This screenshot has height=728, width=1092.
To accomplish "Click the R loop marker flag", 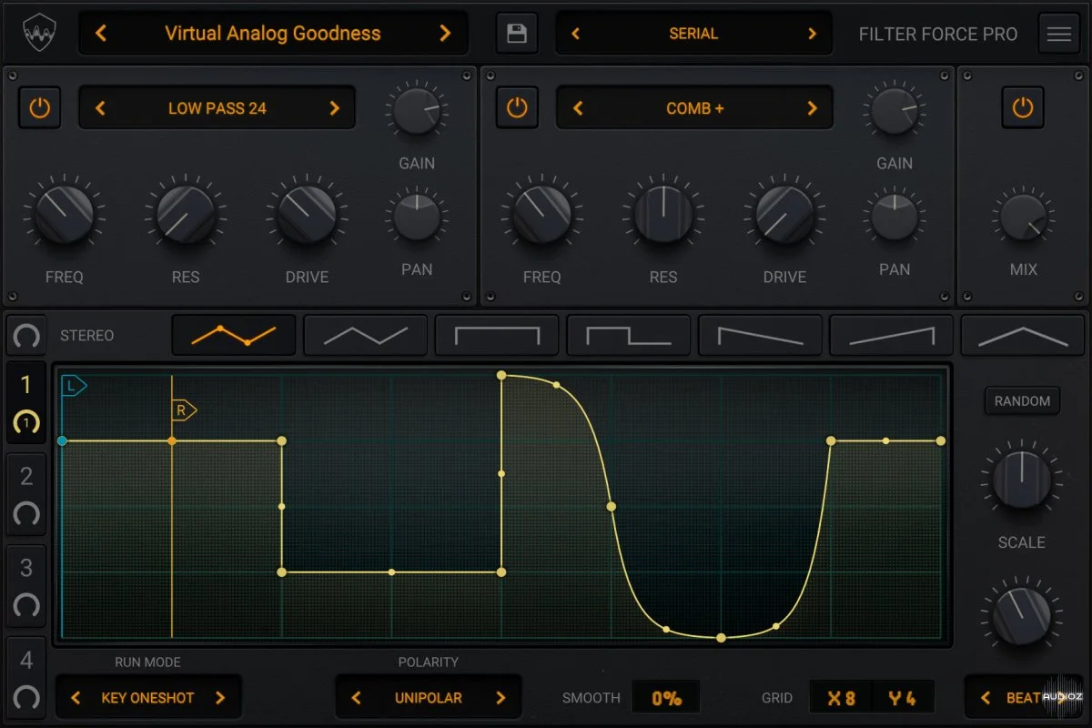I will [184, 410].
